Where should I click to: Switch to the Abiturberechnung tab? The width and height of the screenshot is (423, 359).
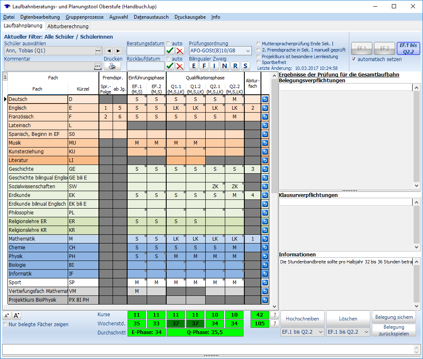[68, 27]
